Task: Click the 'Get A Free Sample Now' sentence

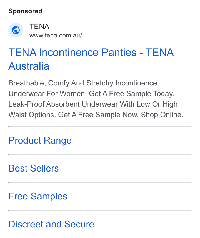Action: click(98, 115)
